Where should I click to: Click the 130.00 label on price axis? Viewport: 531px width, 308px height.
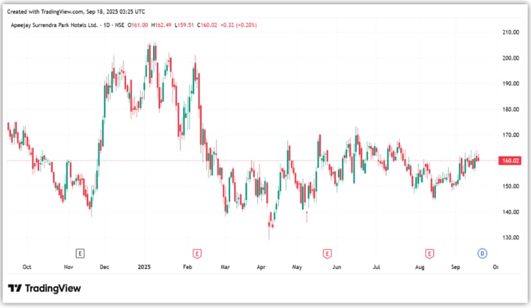tap(510, 237)
